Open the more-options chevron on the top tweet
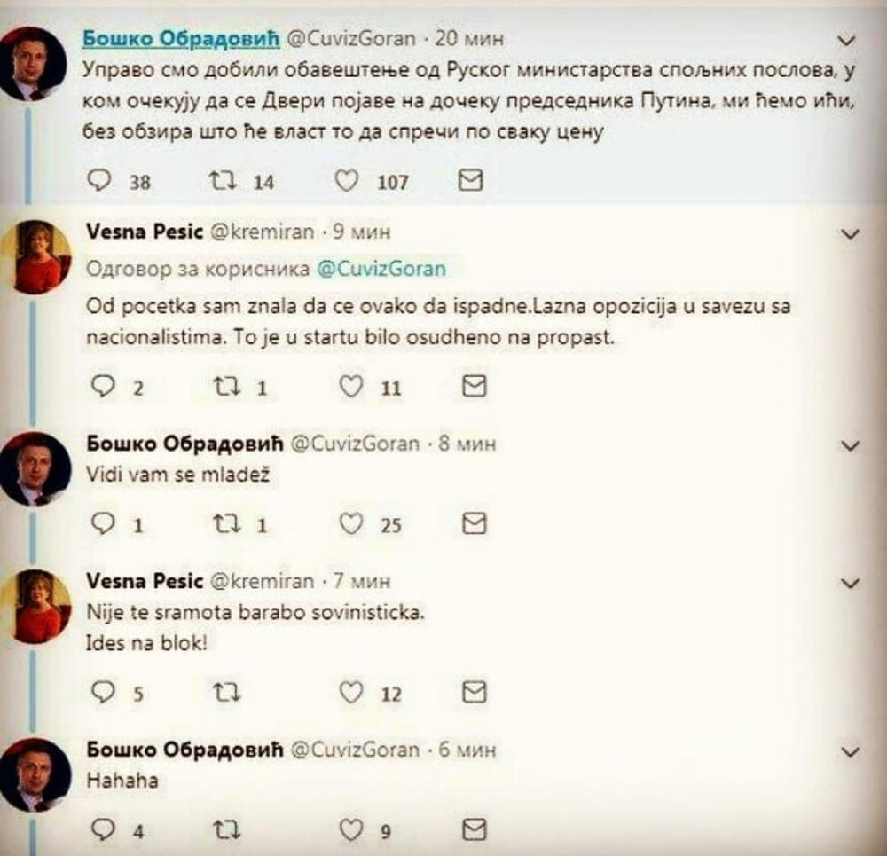The image size is (887, 856). tap(849, 40)
